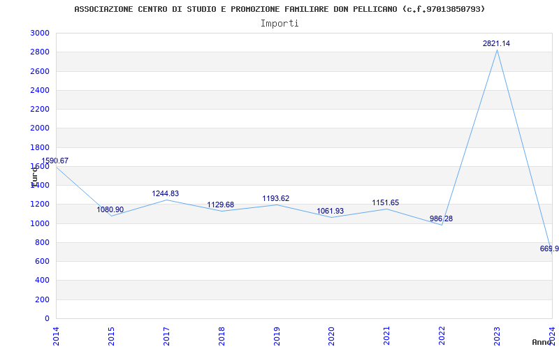Click the 1590.67 data label
Image resolution: width=559 pixels, height=349 pixels.
pyautogui.click(x=55, y=161)
